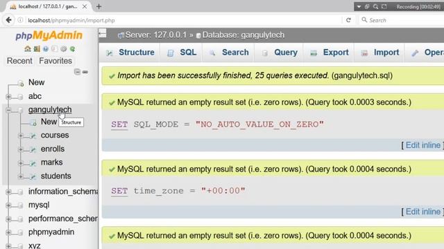Go to phpMyAdmin home via house icon
Image resolution: width=444 pixels, height=249 pixels.
point(28,49)
